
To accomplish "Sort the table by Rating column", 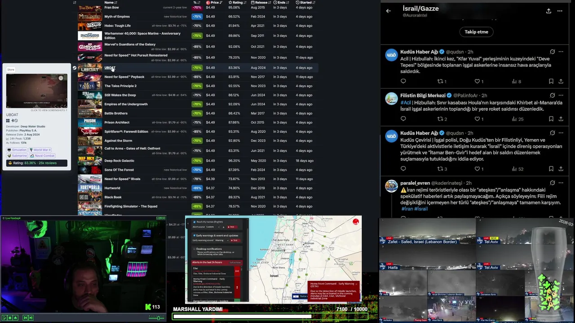I will [x=238, y=3].
